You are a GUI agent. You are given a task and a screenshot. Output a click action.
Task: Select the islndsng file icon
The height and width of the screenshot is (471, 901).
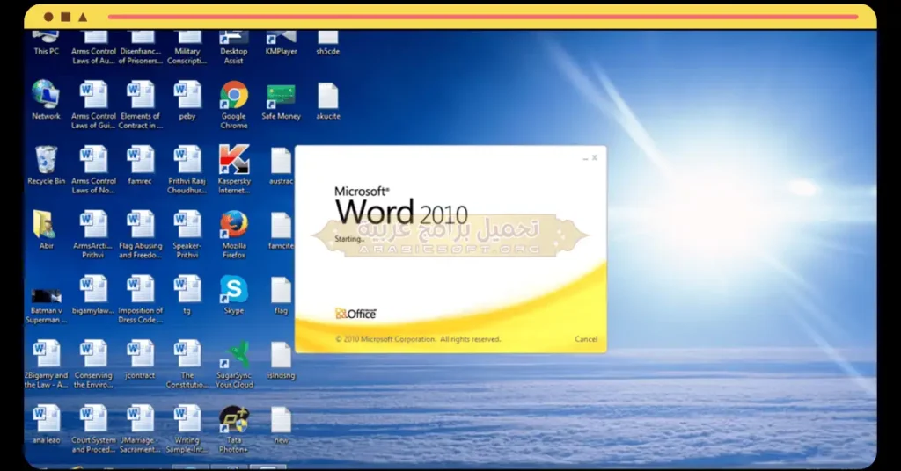[281, 354]
